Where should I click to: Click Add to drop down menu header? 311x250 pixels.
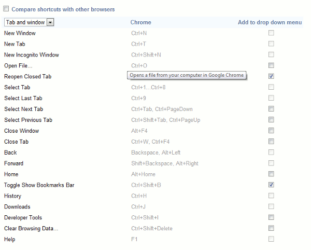(x=270, y=22)
